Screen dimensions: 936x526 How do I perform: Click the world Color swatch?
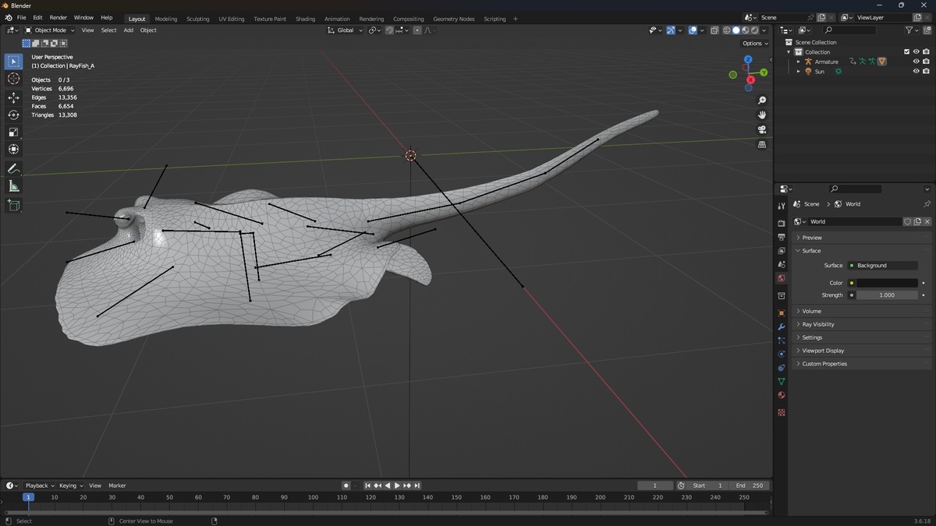(887, 283)
